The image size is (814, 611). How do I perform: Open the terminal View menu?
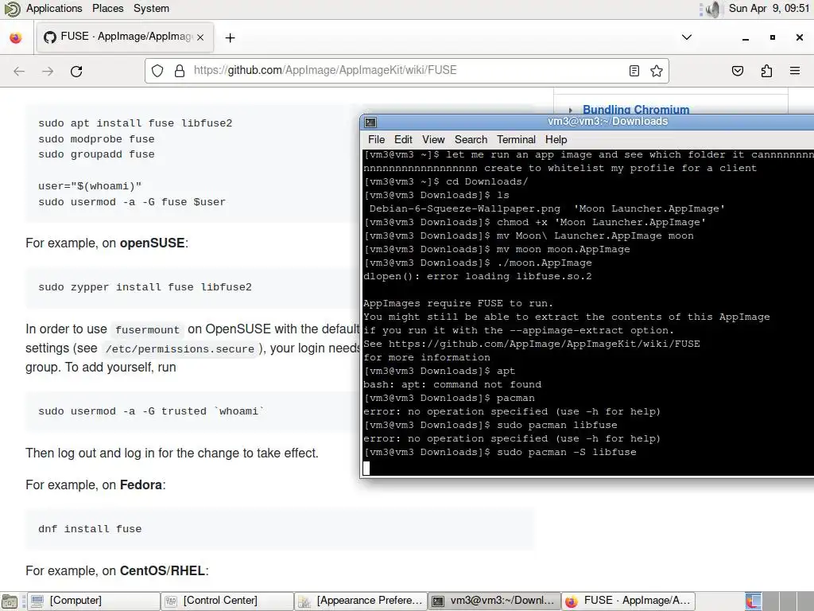point(433,139)
